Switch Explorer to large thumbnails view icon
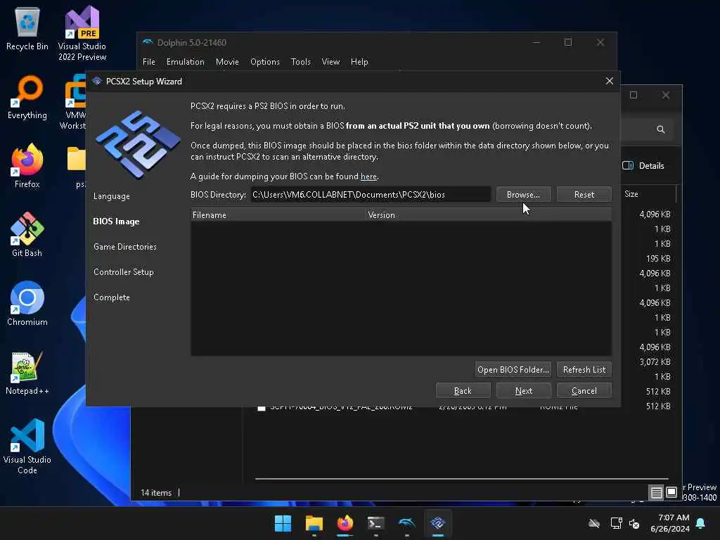 click(671, 493)
